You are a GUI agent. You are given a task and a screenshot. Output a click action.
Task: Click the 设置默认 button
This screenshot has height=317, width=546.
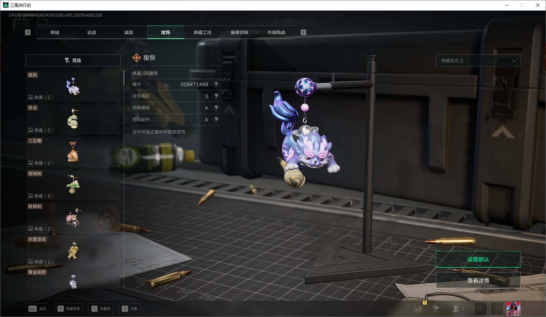pyautogui.click(x=478, y=259)
